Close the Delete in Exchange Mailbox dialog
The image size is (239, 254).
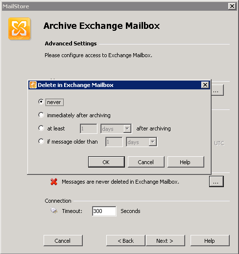click(x=205, y=85)
